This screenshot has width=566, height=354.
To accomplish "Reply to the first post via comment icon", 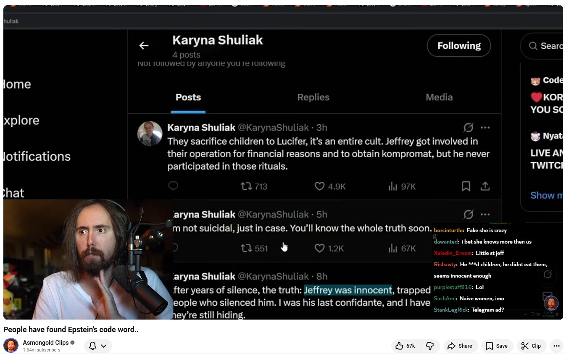I will coord(173,186).
